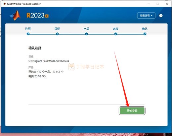Go to the 目标 step label
This screenshot has height=136, width=172.
pos(57,29)
